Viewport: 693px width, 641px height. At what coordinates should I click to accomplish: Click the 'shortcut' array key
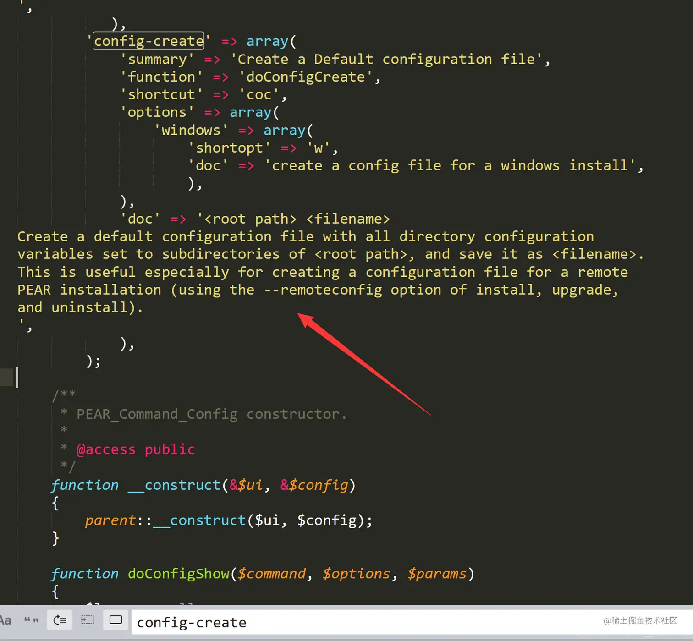161,94
